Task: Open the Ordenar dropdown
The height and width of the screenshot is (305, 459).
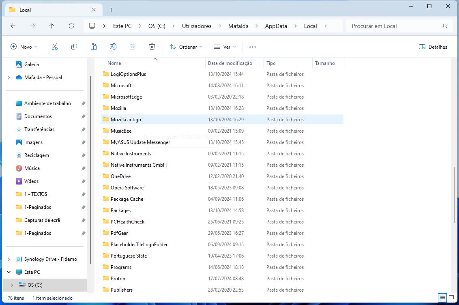Action: pos(186,47)
